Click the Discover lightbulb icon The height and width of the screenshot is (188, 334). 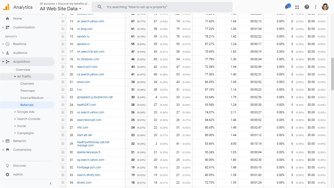point(8,165)
